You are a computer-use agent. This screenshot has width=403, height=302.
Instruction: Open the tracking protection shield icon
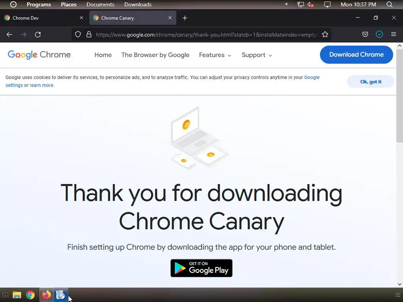[78, 35]
